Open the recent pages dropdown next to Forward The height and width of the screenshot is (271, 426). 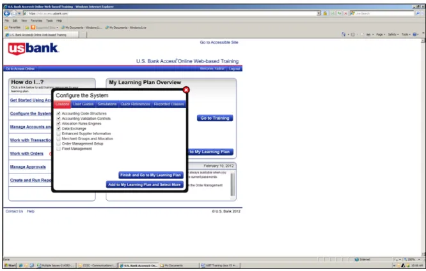pos(19,13)
